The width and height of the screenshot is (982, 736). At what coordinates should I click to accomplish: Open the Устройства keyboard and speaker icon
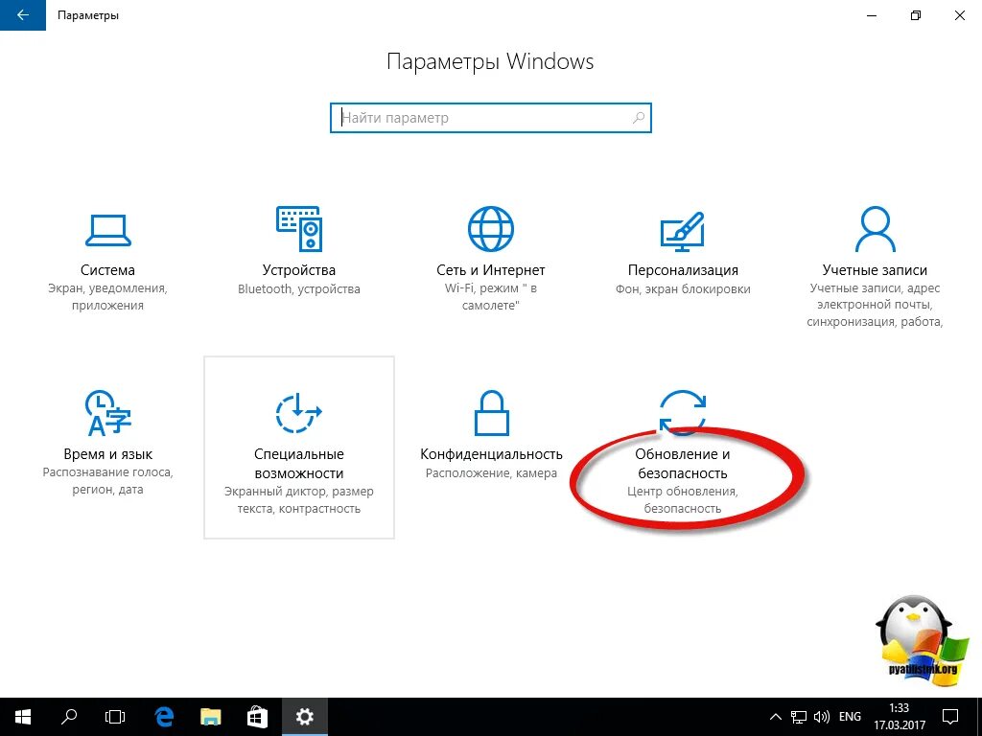[x=299, y=229]
